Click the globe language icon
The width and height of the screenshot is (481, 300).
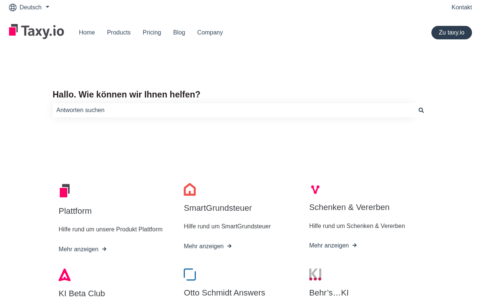tap(13, 7)
